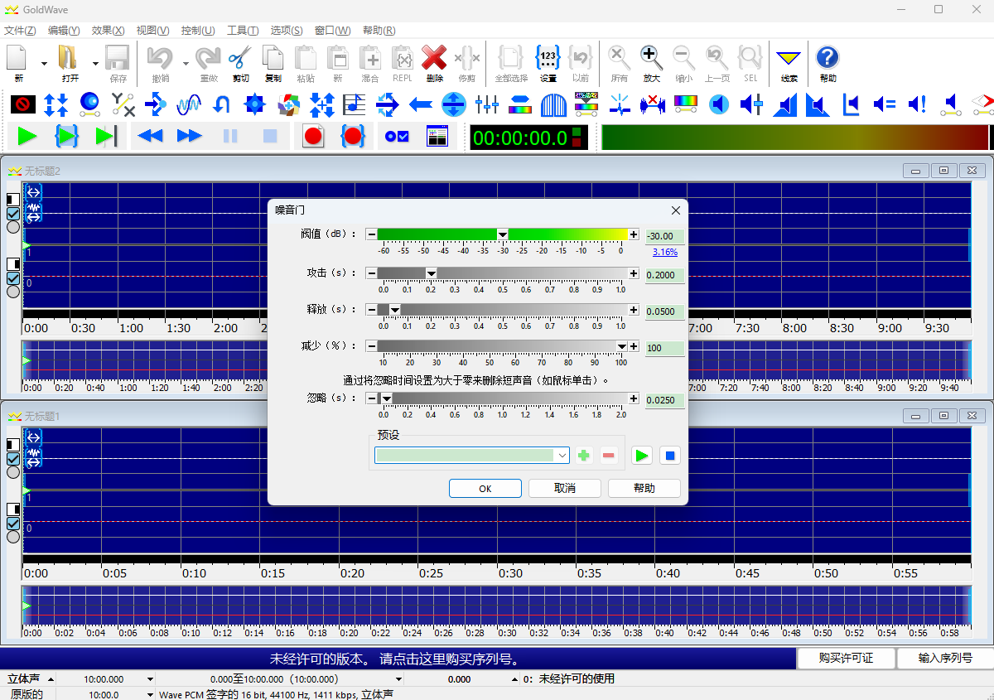Toggle the right channel checkbox in 无标题2
The height and width of the screenshot is (700, 994).
coord(13,278)
